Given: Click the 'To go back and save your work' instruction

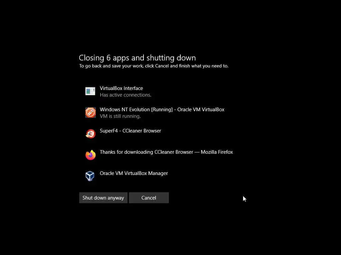Looking at the screenshot, I should tap(154, 66).
